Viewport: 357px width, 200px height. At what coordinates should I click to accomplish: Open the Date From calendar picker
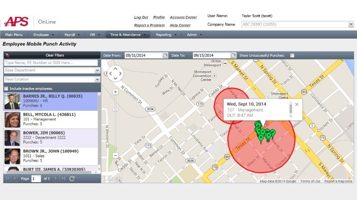point(165,55)
